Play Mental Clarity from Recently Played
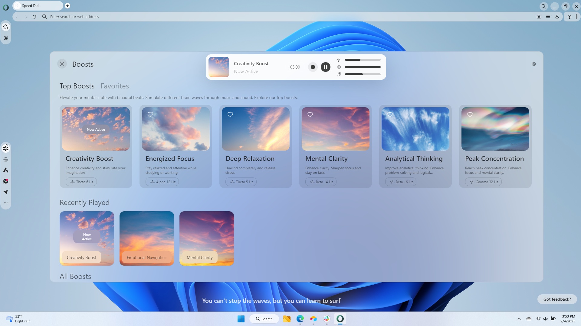Image resolution: width=581 pixels, height=326 pixels. pos(207,238)
